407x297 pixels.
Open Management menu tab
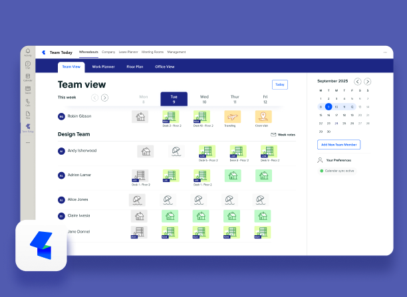pyautogui.click(x=176, y=52)
